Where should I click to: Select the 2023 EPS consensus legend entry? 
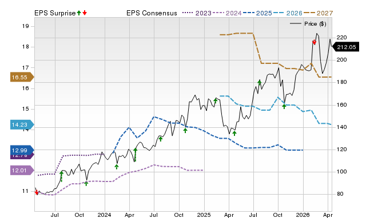pos(197,13)
